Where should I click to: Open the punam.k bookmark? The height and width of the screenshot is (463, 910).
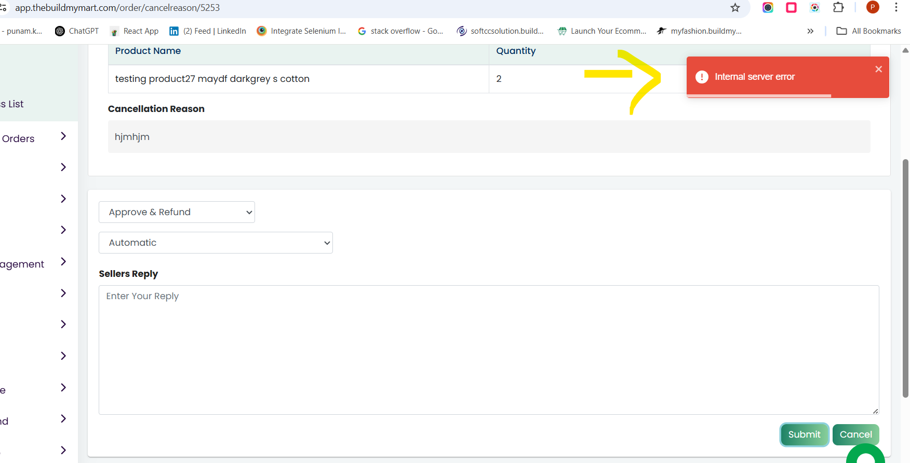point(22,31)
